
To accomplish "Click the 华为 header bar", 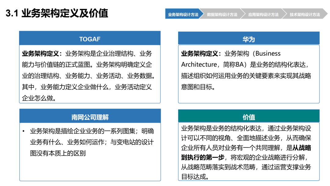I will point(249,39).
